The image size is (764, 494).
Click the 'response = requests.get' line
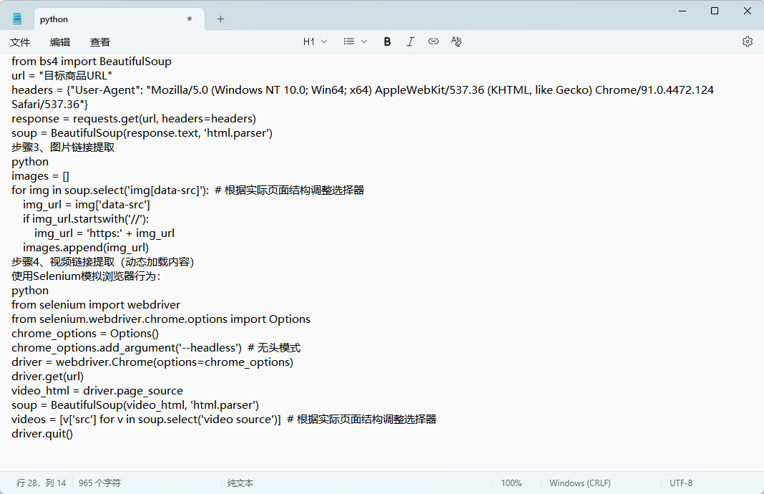point(134,119)
